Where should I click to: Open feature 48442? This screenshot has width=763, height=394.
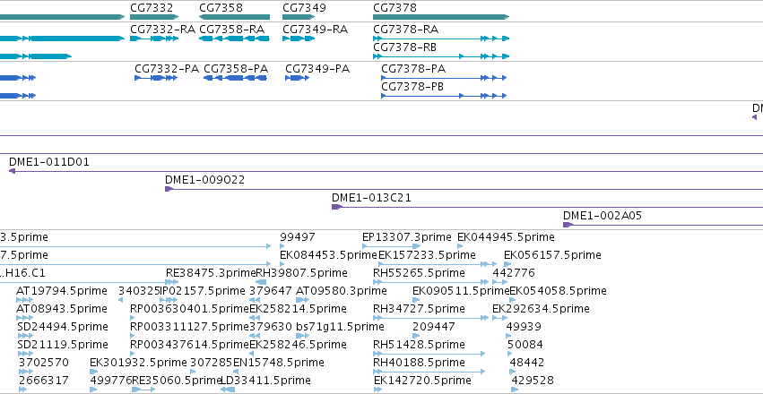click(527, 363)
